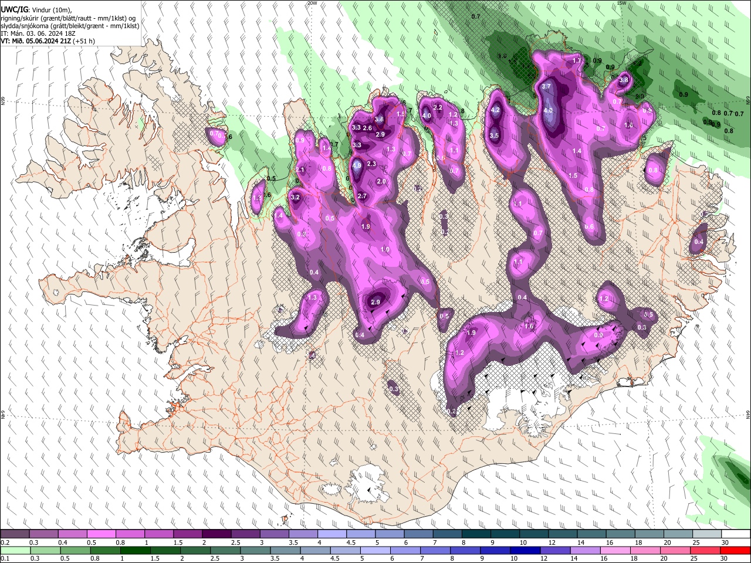Click the 3.7 precipitation value in northeast

point(546,86)
